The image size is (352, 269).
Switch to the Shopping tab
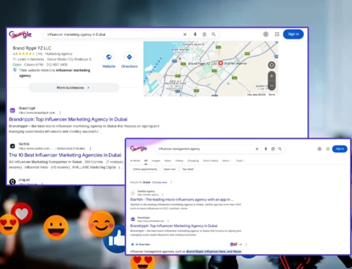[x=193, y=161]
